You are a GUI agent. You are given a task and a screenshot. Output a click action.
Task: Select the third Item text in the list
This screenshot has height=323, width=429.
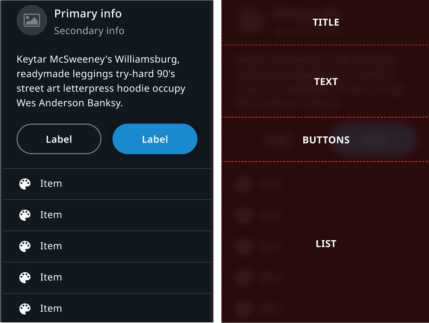tap(51, 246)
